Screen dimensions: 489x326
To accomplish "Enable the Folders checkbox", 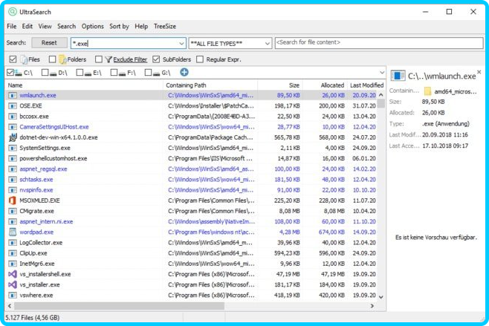I will [x=52, y=59].
